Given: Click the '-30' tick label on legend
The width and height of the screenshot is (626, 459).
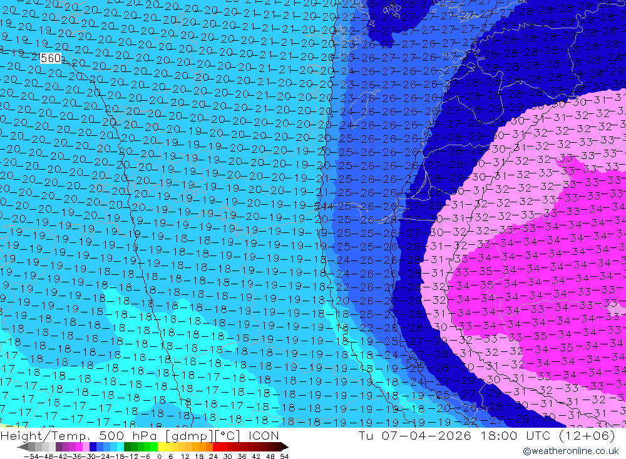Looking at the screenshot, I should pos(89,456).
